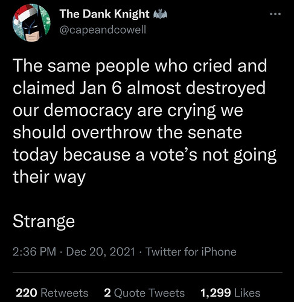
Task: Open The Dank Knight profile name
Action: click(104, 14)
